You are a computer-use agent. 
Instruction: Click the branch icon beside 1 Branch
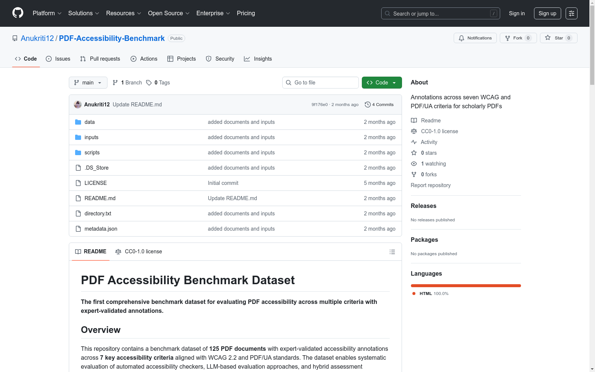[x=115, y=83]
